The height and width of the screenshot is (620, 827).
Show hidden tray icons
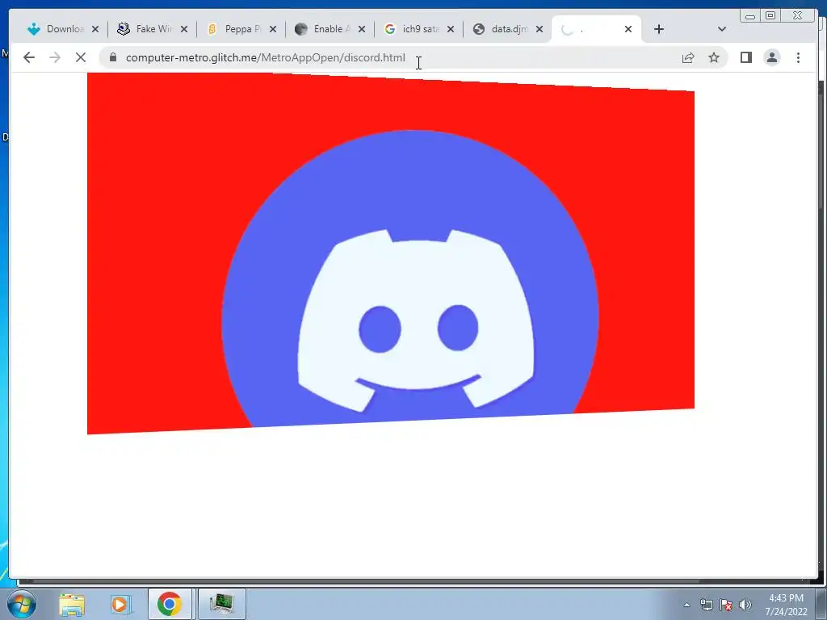[x=686, y=605]
